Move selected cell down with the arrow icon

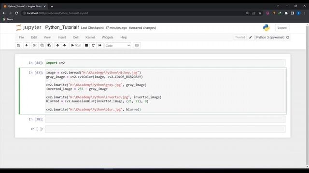tap(64, 45)
